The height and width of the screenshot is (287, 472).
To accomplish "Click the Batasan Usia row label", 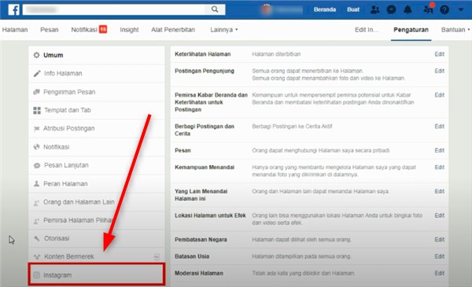I will 192,256.
